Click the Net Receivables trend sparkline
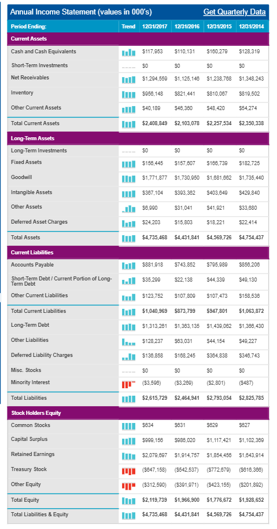 point(128,79)
